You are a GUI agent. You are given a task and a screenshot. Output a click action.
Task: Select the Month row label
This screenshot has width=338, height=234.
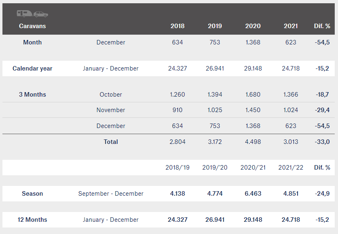pos(32,42)
